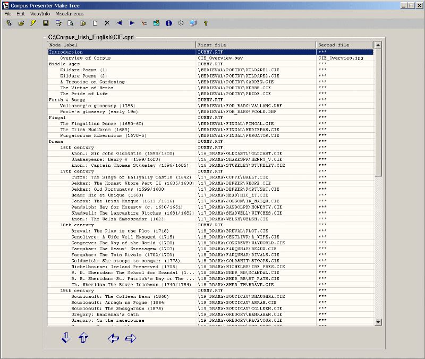The image size is (425, 359).
Task: Click the right arrow button below table
Action: pos(131,338)
